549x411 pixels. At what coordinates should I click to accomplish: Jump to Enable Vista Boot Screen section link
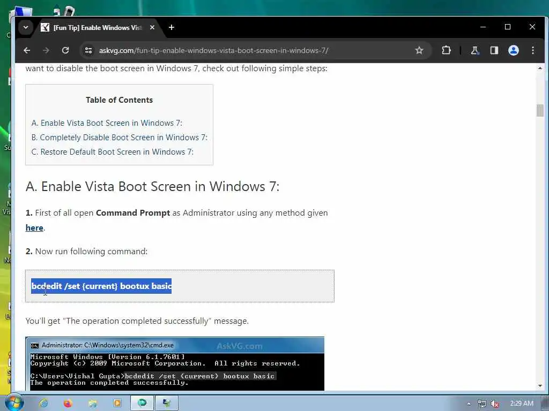coord(107,123)
